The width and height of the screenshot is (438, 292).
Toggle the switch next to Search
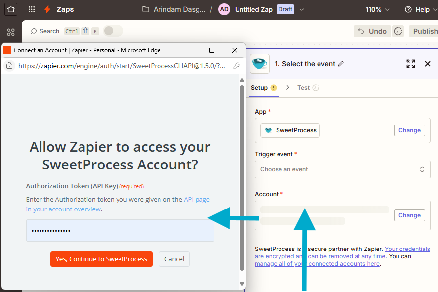click(113, 31)
